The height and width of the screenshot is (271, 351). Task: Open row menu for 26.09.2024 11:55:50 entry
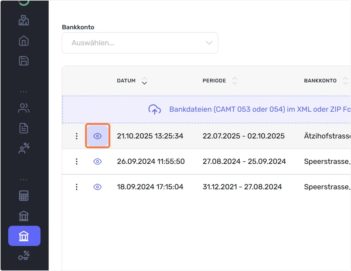(x=76, y=161)
